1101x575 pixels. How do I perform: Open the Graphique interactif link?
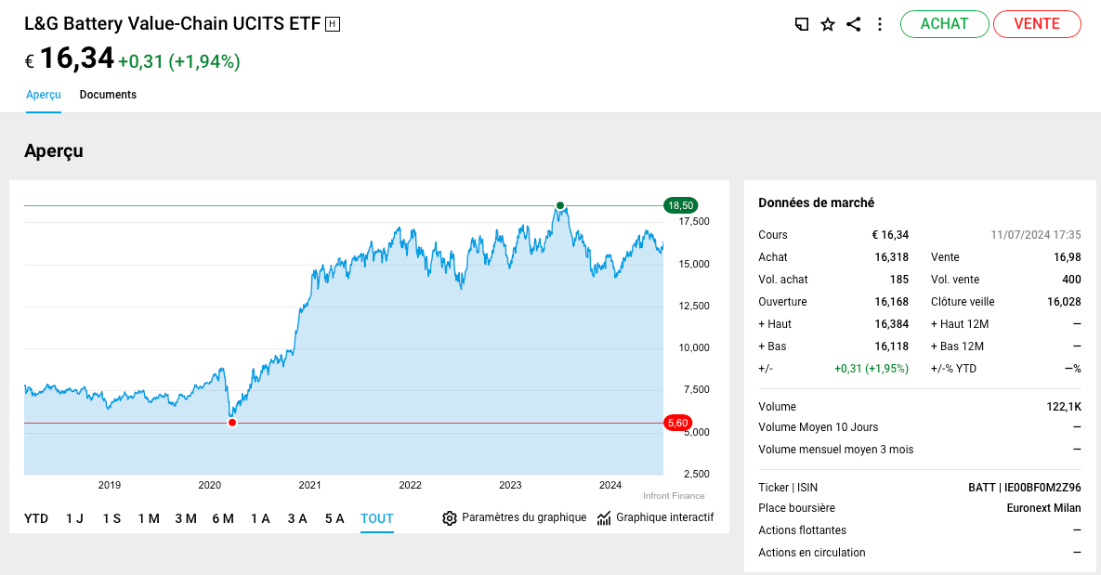coord(665,517)
